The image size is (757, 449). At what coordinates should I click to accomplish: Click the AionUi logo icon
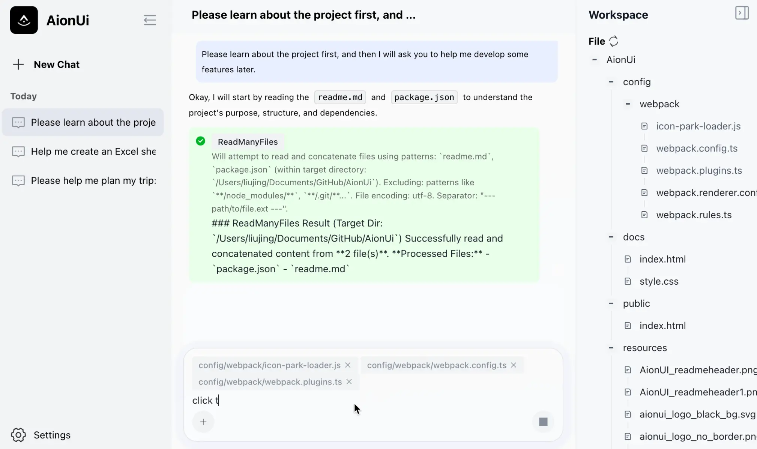pos(24,20)
